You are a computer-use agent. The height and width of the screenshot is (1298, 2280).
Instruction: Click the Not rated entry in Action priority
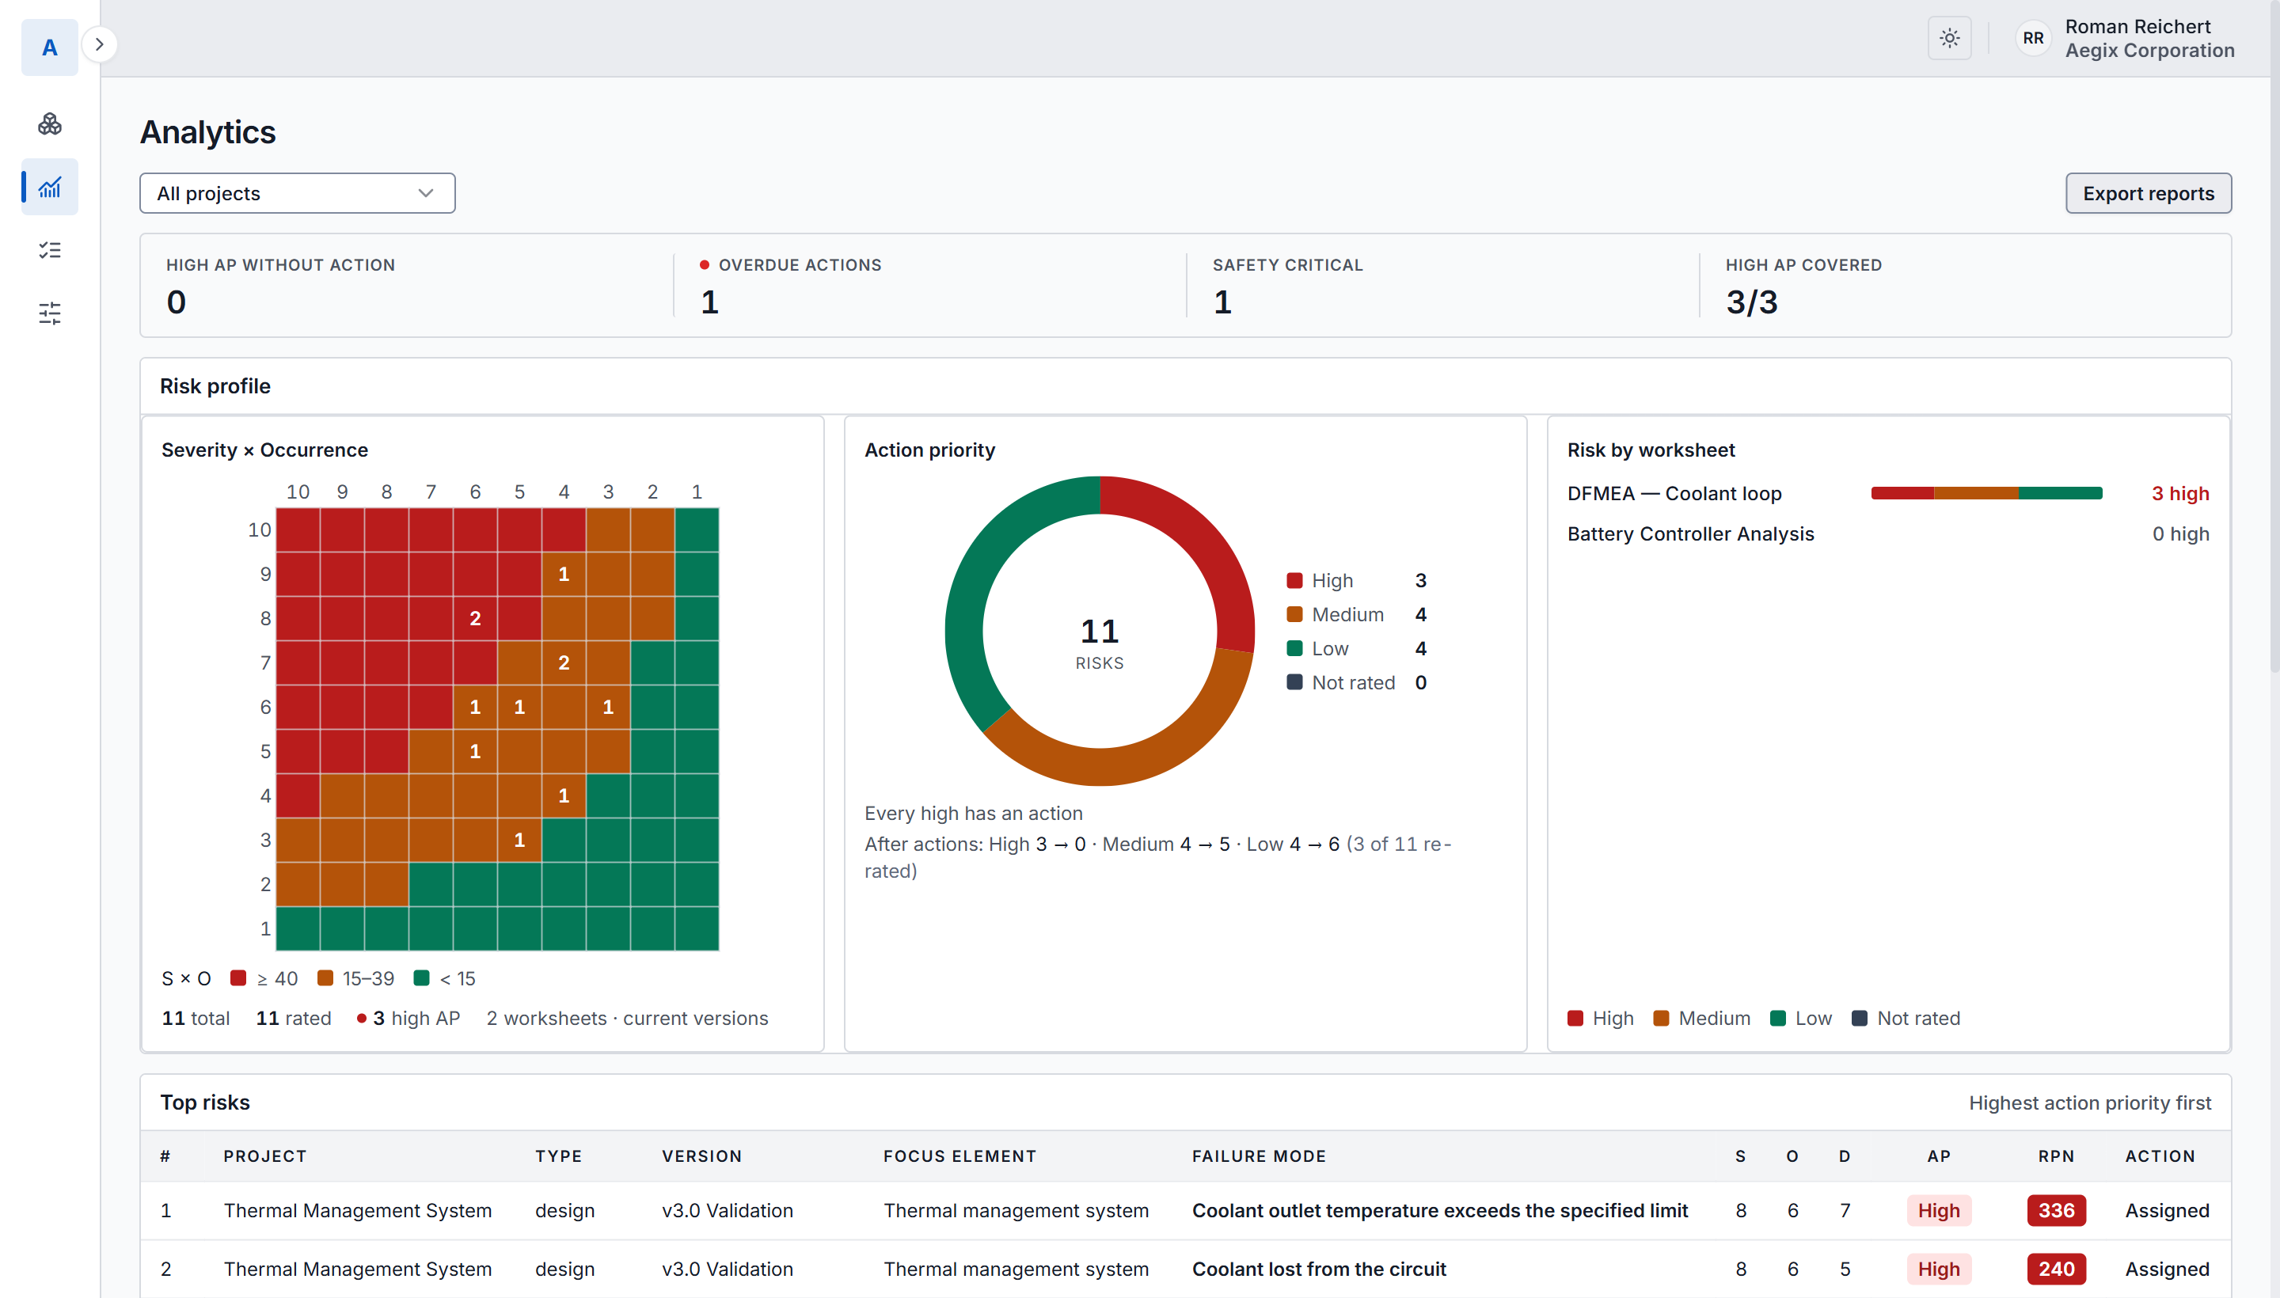click(x=1356, y=682)
